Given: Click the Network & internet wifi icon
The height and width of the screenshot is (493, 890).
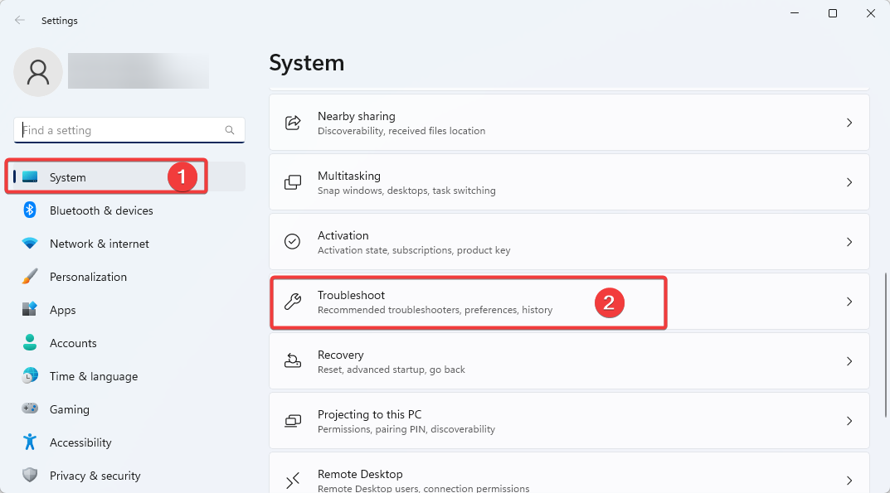Looking at the screenshot, I should point(30,244).
